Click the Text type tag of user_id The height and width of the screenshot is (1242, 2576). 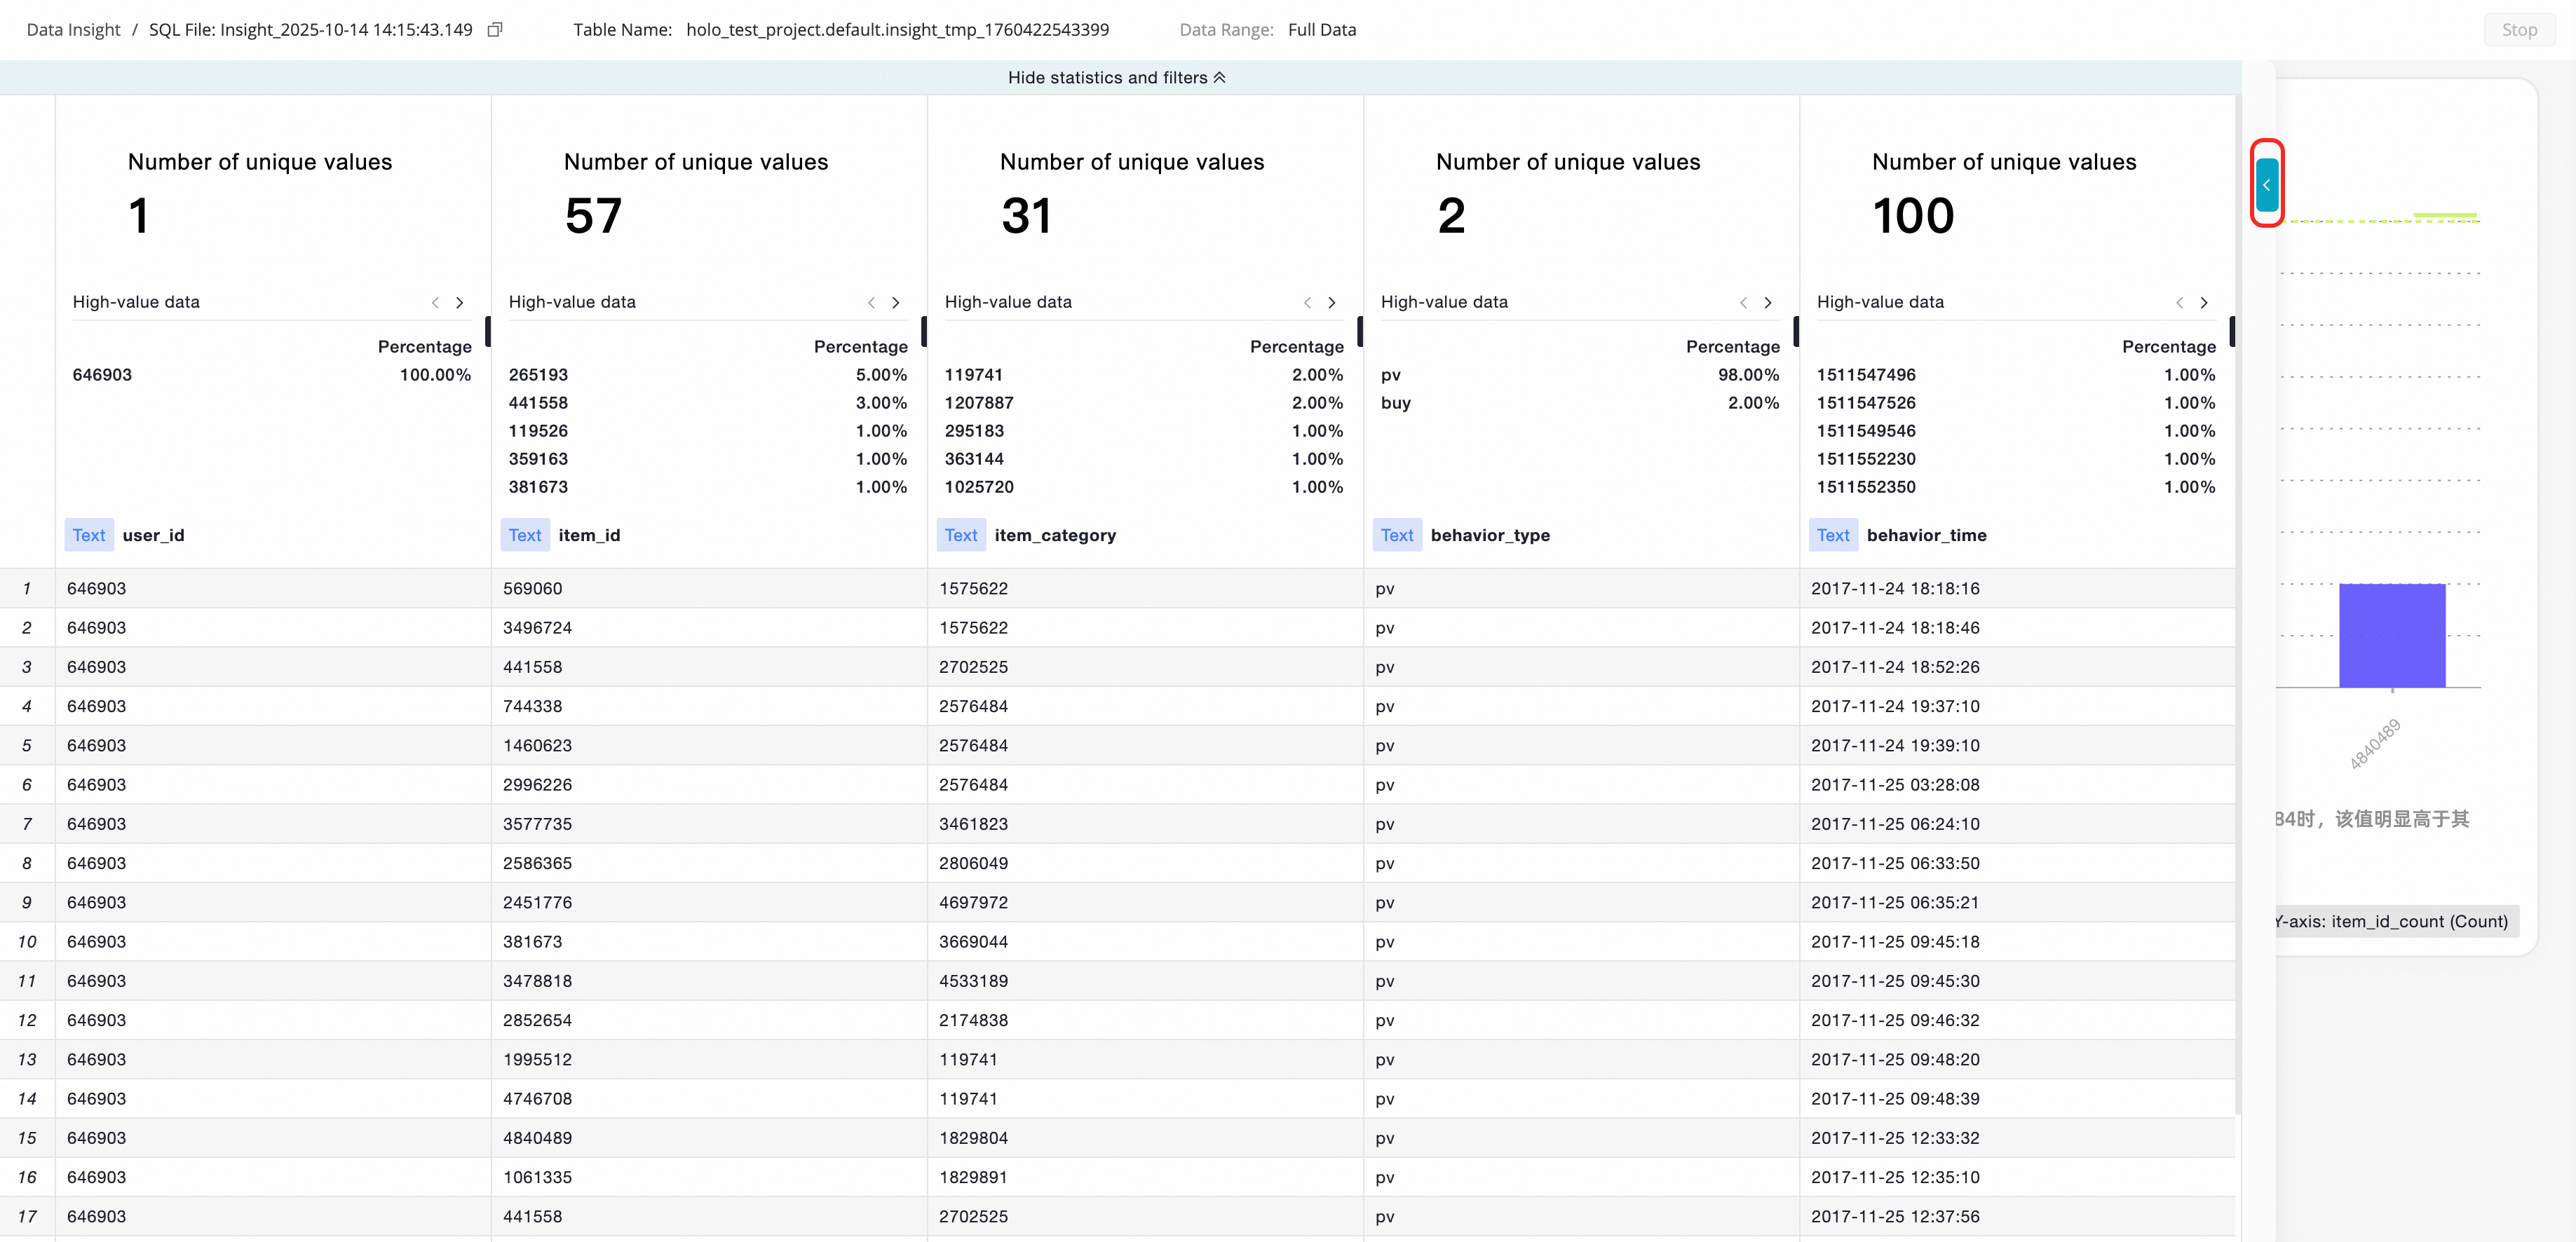[x=89, y=535]
